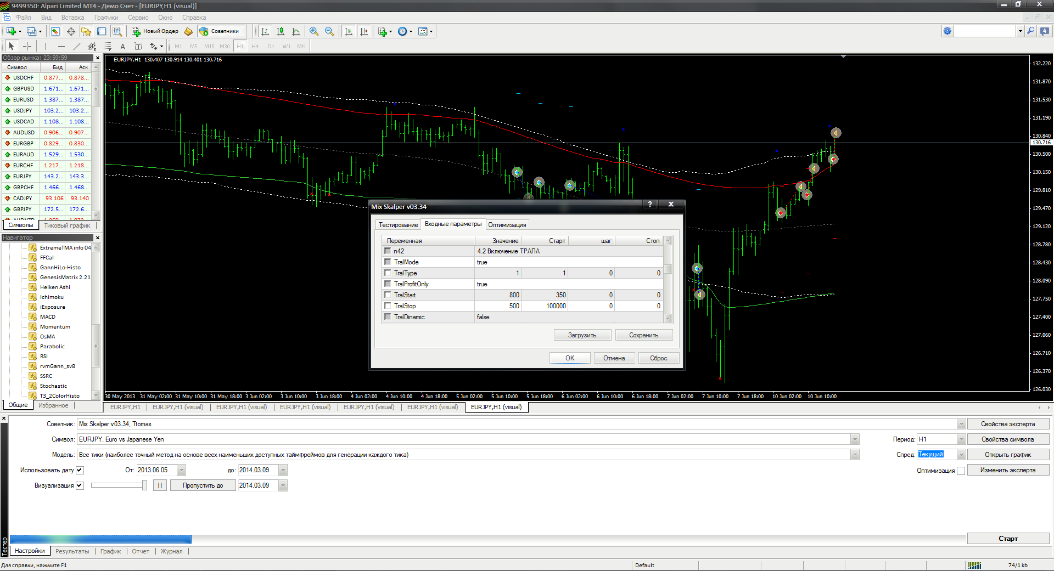Select the arrow cursor tool
This screenshot has width=1054, height=571.
12,46
